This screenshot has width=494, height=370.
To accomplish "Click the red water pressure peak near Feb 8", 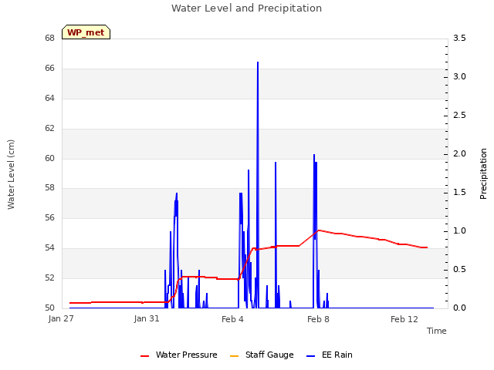I will coord(319,230).
